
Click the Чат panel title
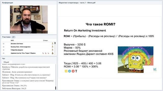pos(4,58)
